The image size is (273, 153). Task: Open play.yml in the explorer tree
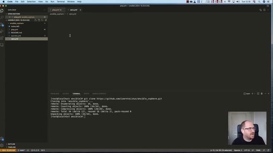tap(26, 29)
